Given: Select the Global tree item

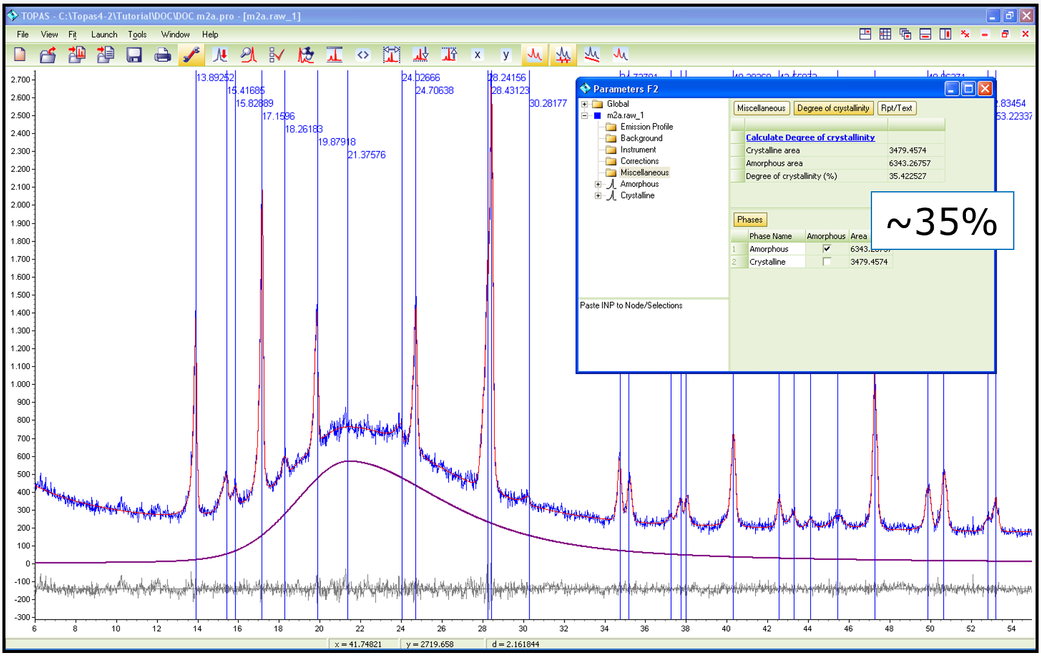Looking at the screenshot, I should click(618, 104).
